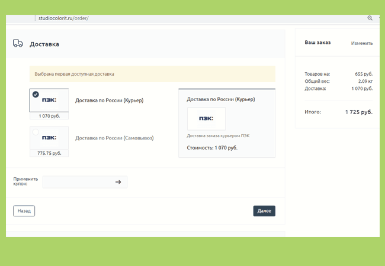Click the browser address bar URL

click(x=63, y=18)
